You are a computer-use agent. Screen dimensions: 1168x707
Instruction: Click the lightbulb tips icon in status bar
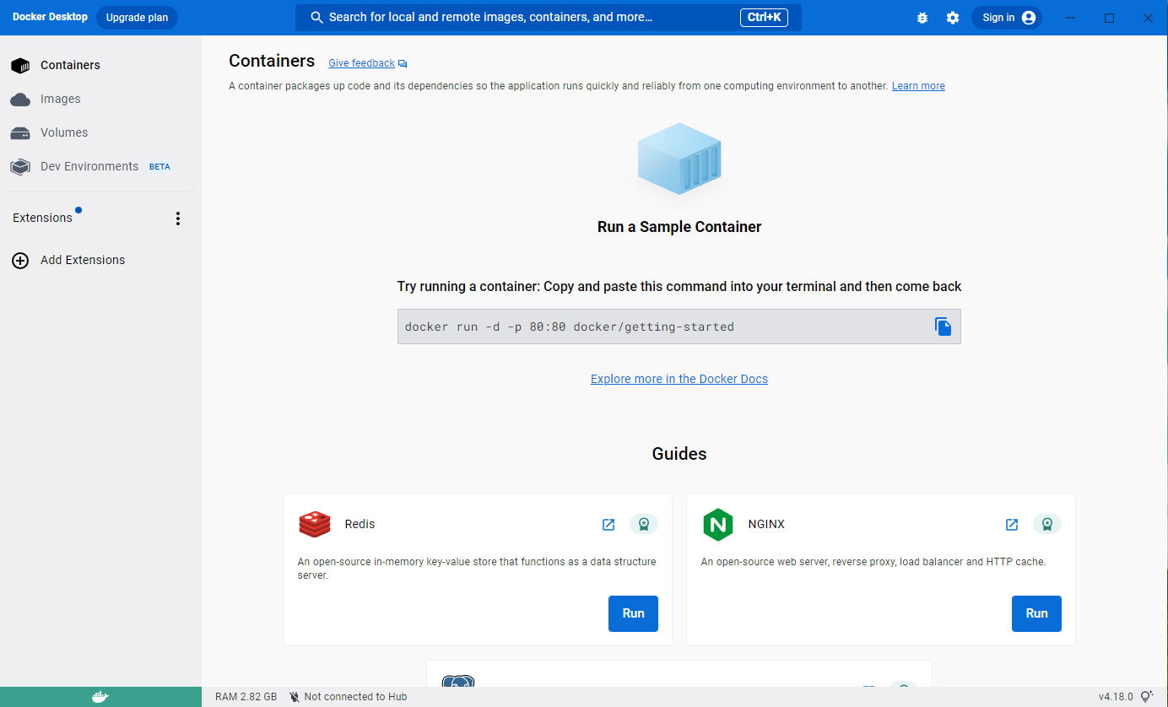tap(1147, 697)
